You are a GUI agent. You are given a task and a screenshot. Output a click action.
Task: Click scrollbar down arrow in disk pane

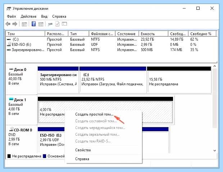(215, 150)
